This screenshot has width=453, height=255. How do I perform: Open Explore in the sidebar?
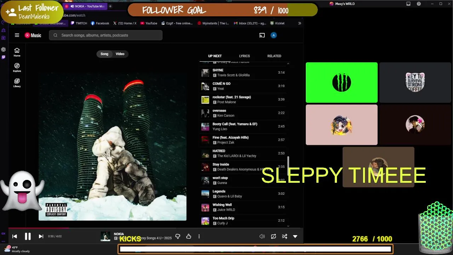(x=17, y=67)
